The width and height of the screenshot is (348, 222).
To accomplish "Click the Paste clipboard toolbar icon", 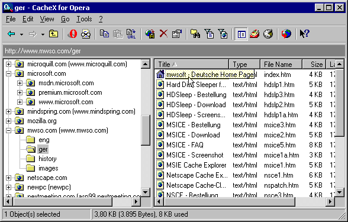I will tap(118, 34).
